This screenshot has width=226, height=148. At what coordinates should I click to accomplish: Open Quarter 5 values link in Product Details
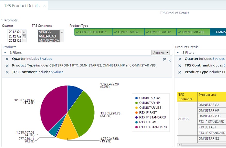tap(219, 59)
